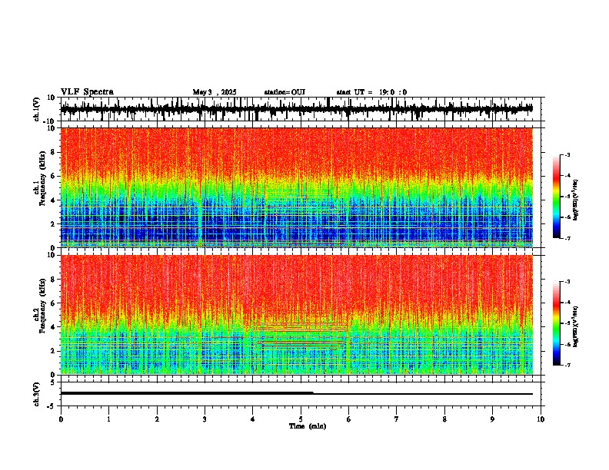The image size is (609, 470).
Task: Click time axis tick label '1'
Action: [108, 419]
